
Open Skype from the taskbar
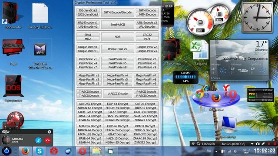pos(40,151)
